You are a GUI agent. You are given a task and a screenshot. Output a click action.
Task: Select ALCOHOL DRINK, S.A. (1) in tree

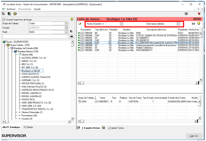pyautogui.click(x=34, y=58)
